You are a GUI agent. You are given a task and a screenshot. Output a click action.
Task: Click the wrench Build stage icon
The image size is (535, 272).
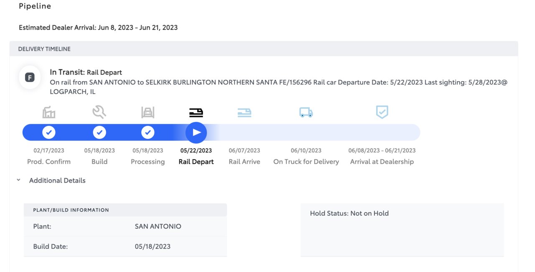pos(99,112)
